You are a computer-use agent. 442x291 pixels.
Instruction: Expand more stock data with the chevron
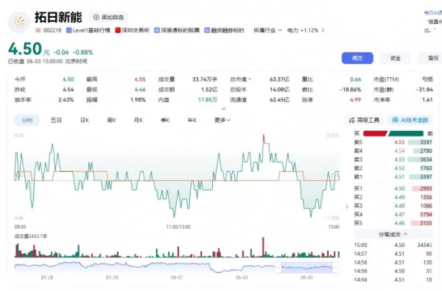[x=224, y=109]
